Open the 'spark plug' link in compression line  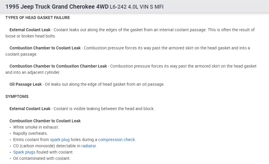point(60,140)
